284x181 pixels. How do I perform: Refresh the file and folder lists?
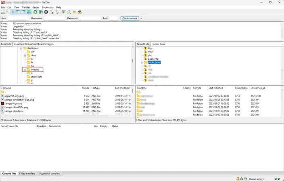click(35, 12)
